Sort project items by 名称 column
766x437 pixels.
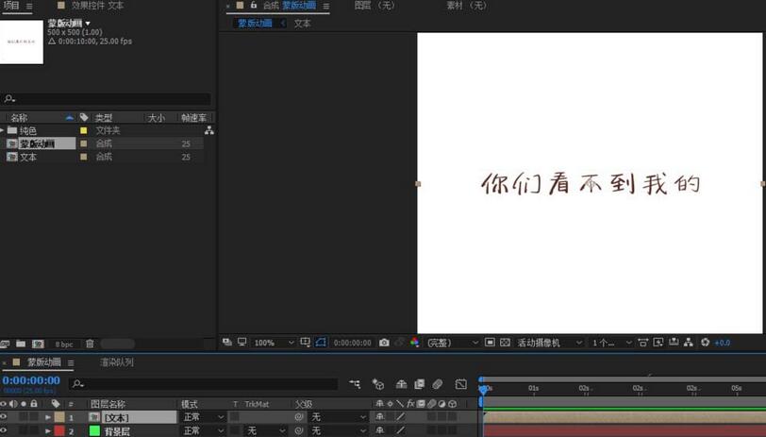(20, 118)
